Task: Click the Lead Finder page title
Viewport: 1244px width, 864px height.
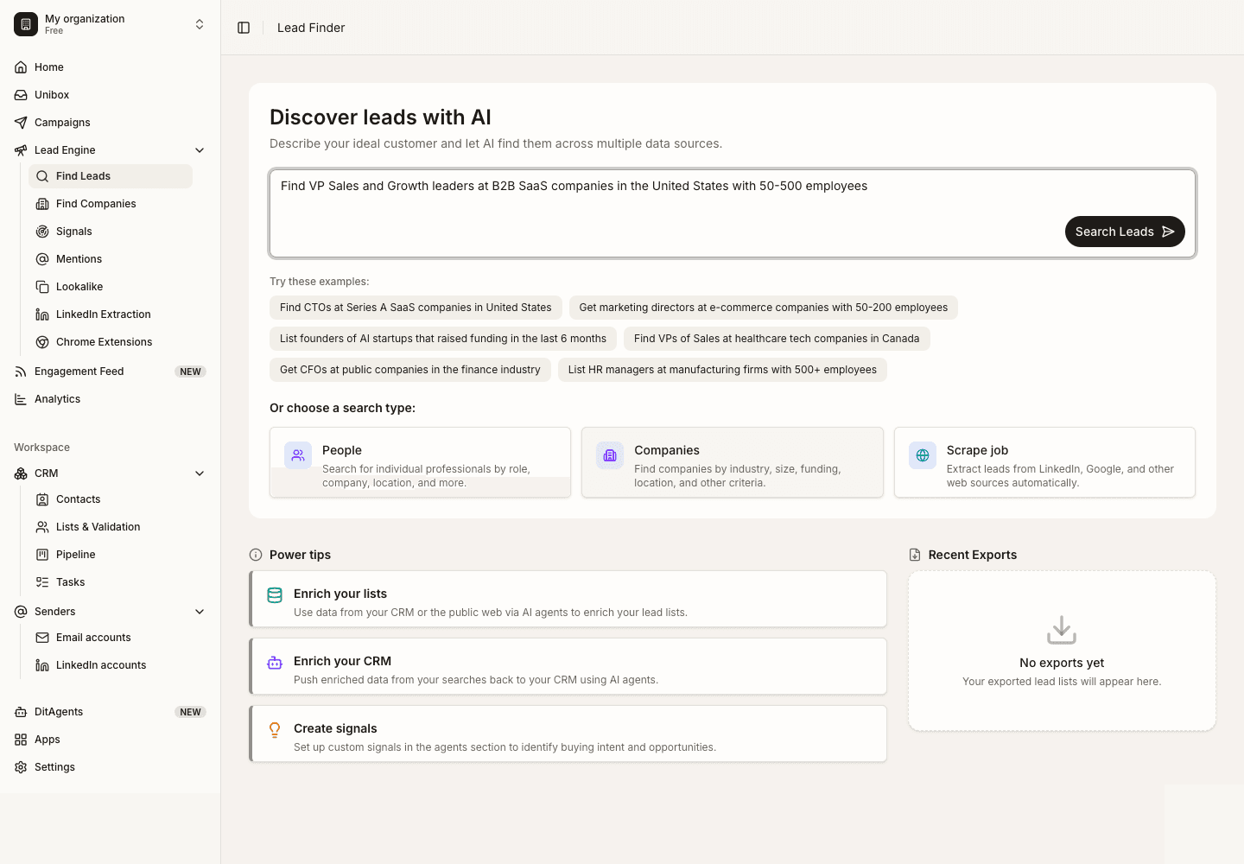Action: click(311, 28)
